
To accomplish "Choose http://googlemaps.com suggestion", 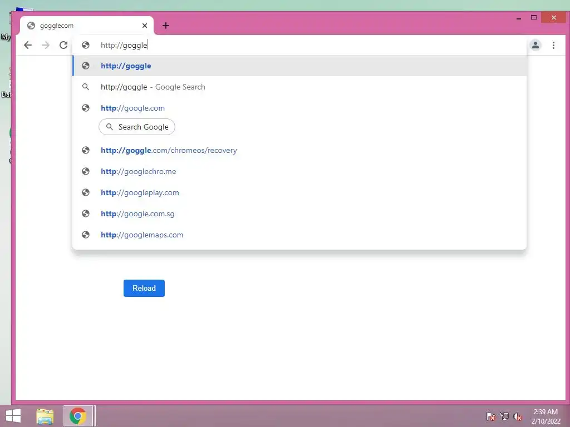I will click(299, 235).
